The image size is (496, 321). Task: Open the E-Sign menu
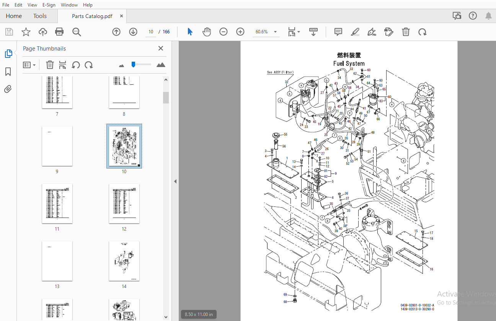(49, 5)
